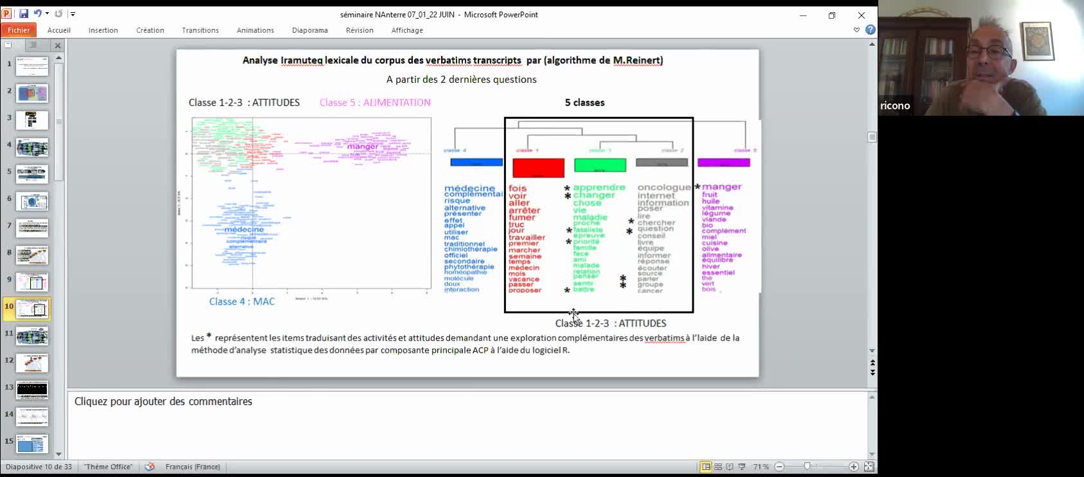1084x477 pixels.
Task: Switch to Reading view icon
Action: (x=730, y=467)
